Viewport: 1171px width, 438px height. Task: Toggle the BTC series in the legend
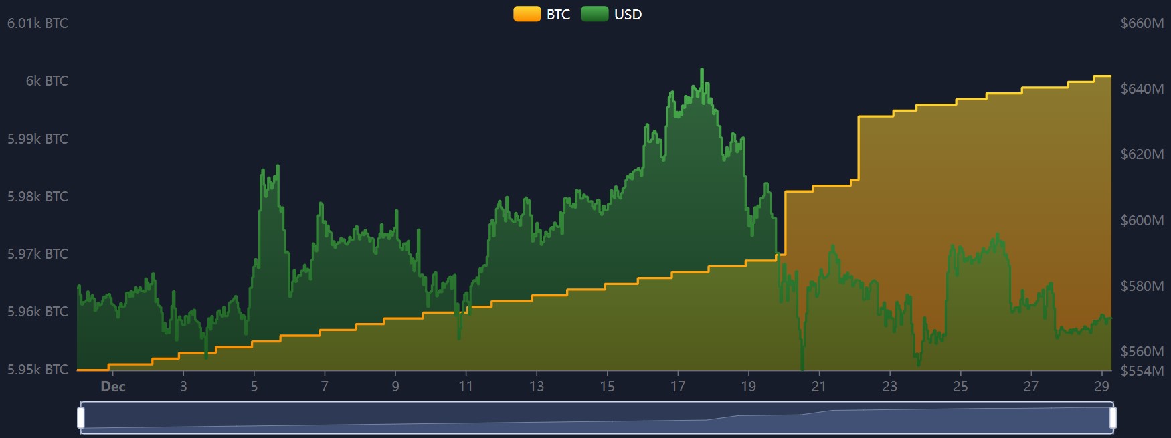coord(542,14)
